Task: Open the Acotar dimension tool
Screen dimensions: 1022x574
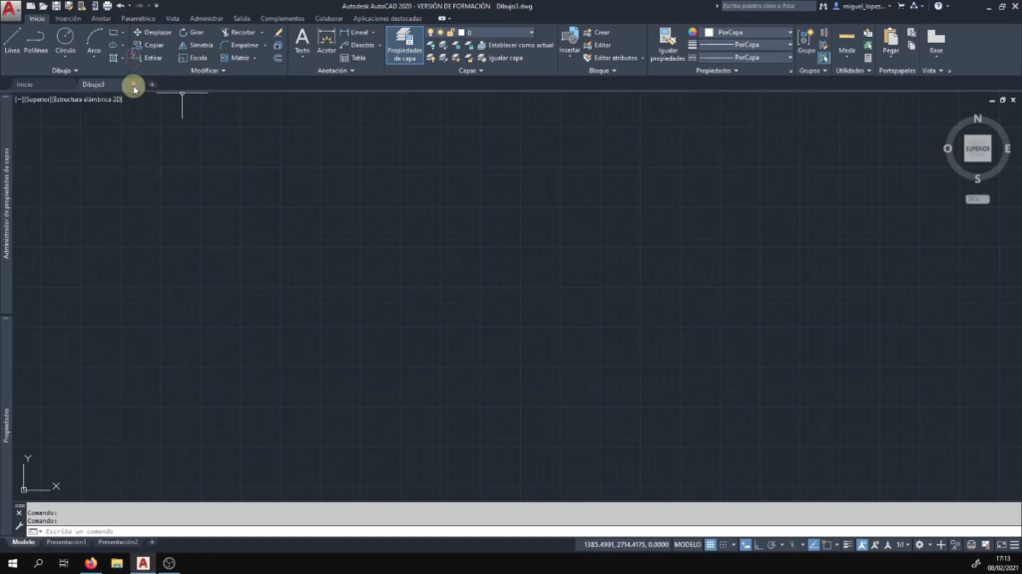Action: tap(326, 40)
